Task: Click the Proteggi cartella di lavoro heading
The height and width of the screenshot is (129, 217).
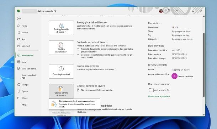Action: tap(92, 22)
